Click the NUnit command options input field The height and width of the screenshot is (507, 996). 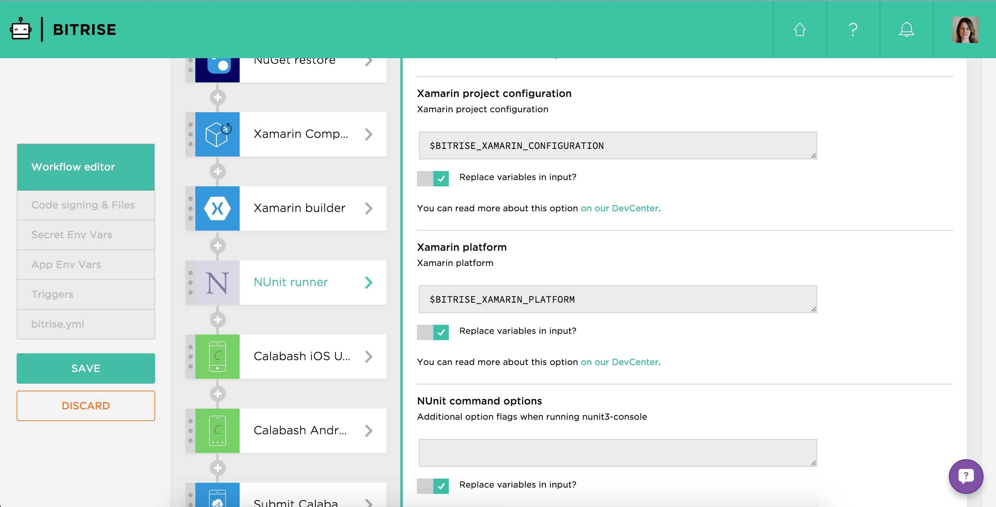(617, 453)
